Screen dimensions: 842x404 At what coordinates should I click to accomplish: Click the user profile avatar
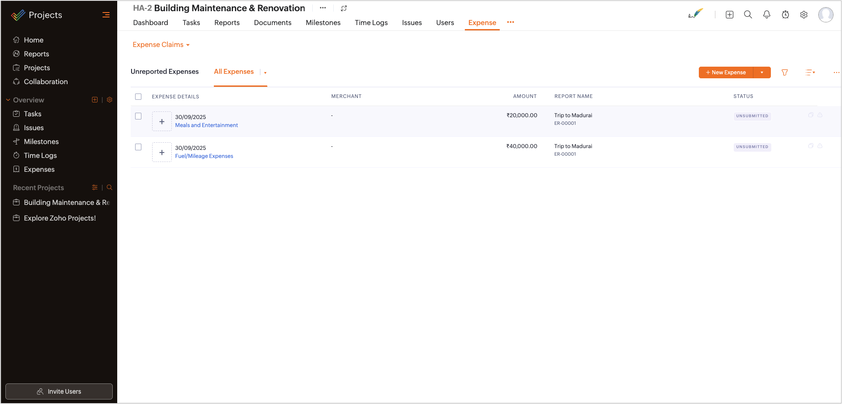[x=825, y=15]
